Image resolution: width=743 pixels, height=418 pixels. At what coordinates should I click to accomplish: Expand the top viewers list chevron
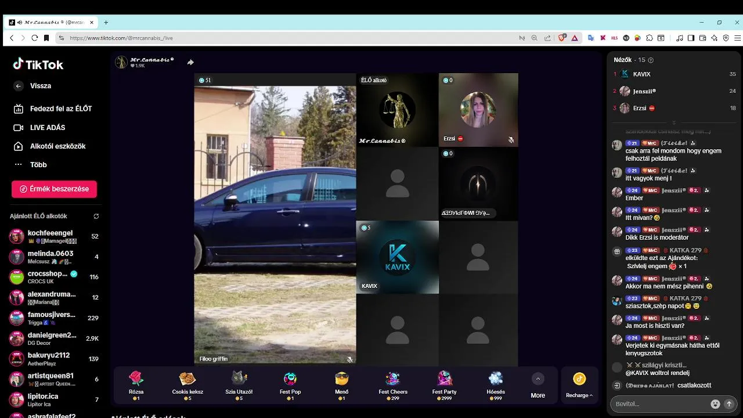click(674, 122)
